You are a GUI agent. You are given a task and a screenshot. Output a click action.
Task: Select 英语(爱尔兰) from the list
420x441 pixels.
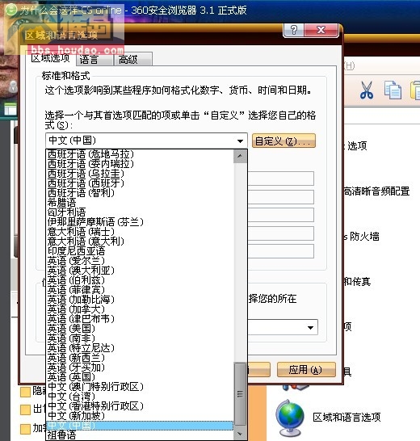(140, 261)
